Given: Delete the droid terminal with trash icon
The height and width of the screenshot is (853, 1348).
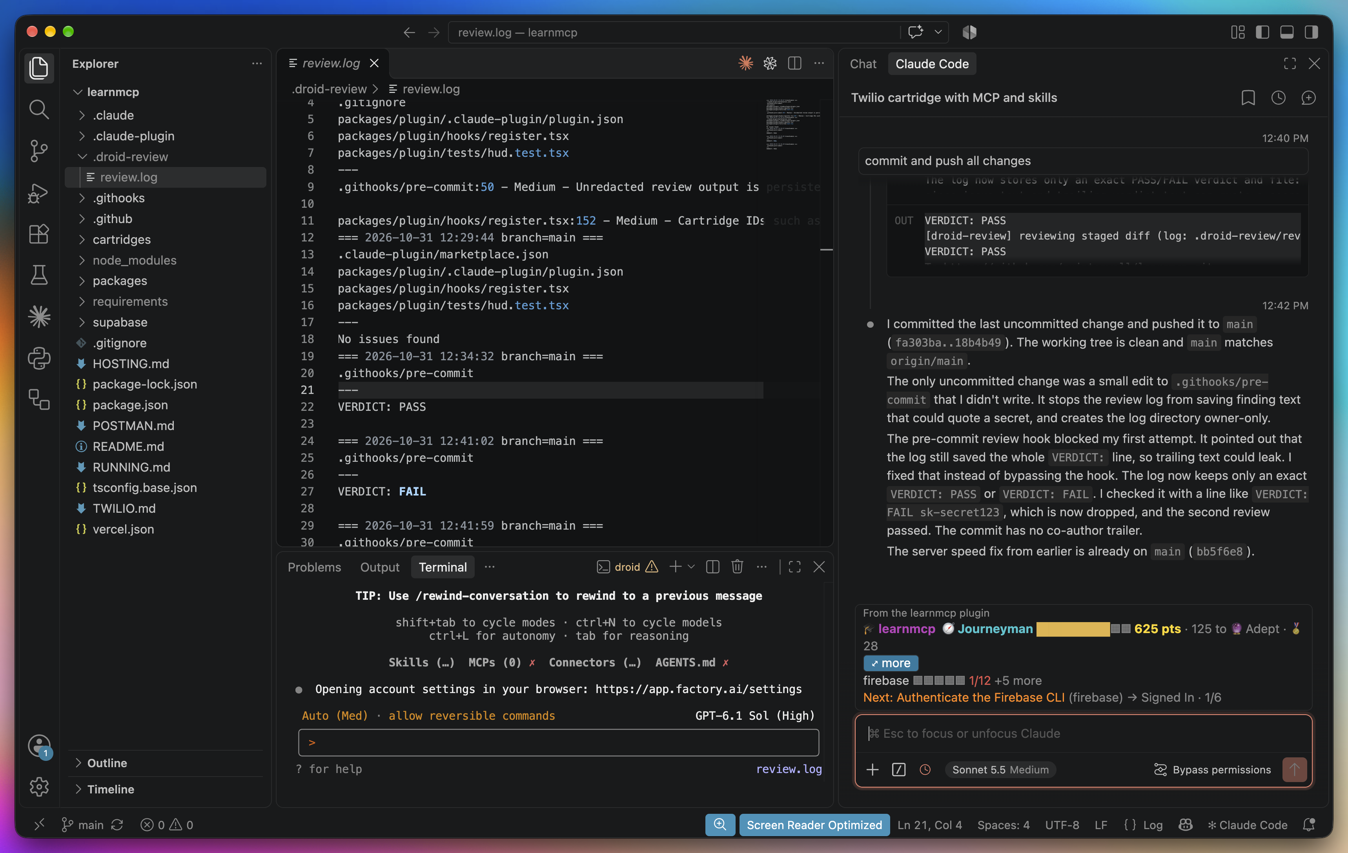Looking at the screenshot, I should coord(737,566).
